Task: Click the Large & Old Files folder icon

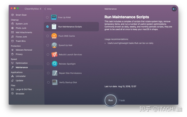Action: pos(12,89)
